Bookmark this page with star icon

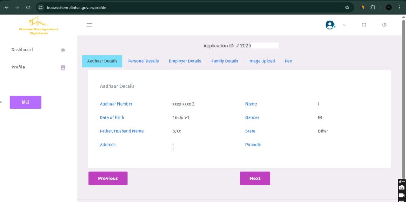(x=347, y=8)
